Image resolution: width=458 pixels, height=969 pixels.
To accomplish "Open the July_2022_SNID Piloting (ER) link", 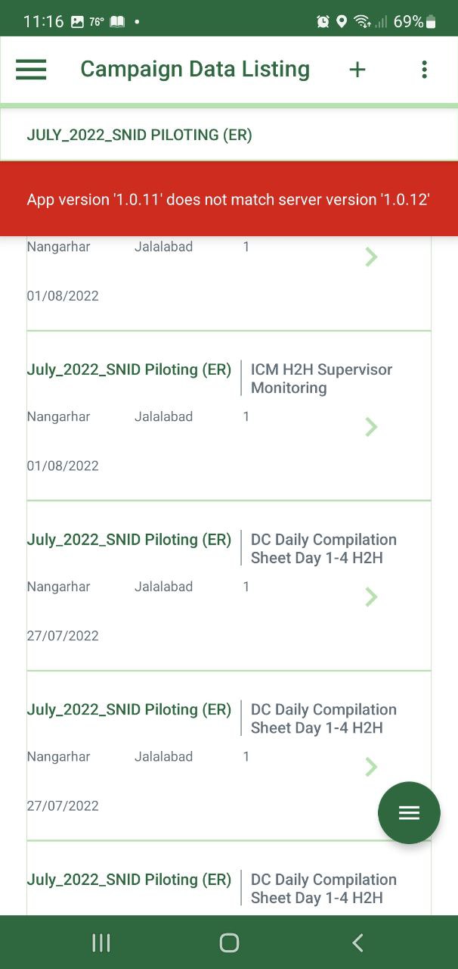I will pyautogui.click(x=128, y=369).
